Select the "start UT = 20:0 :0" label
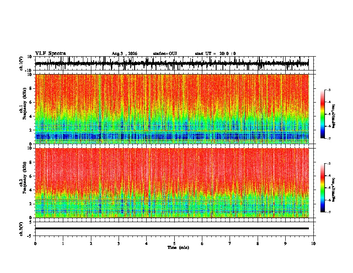This screenshot has height=273, width=353. click(215, 54)
